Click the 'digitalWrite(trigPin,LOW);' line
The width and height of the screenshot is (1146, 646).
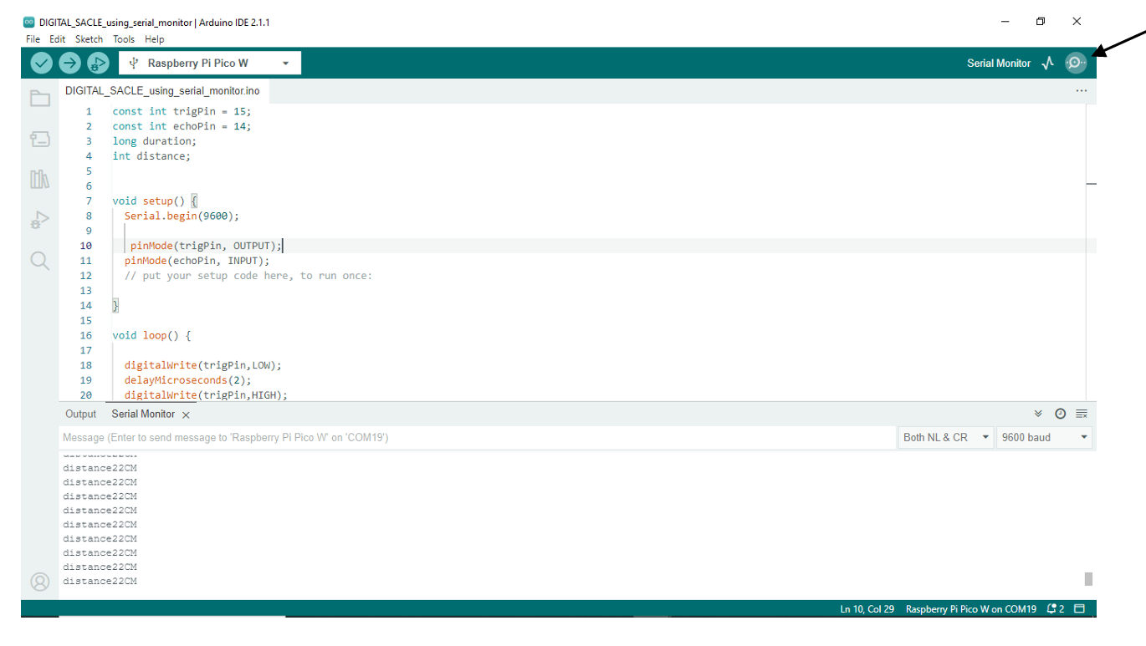(203, 365)
